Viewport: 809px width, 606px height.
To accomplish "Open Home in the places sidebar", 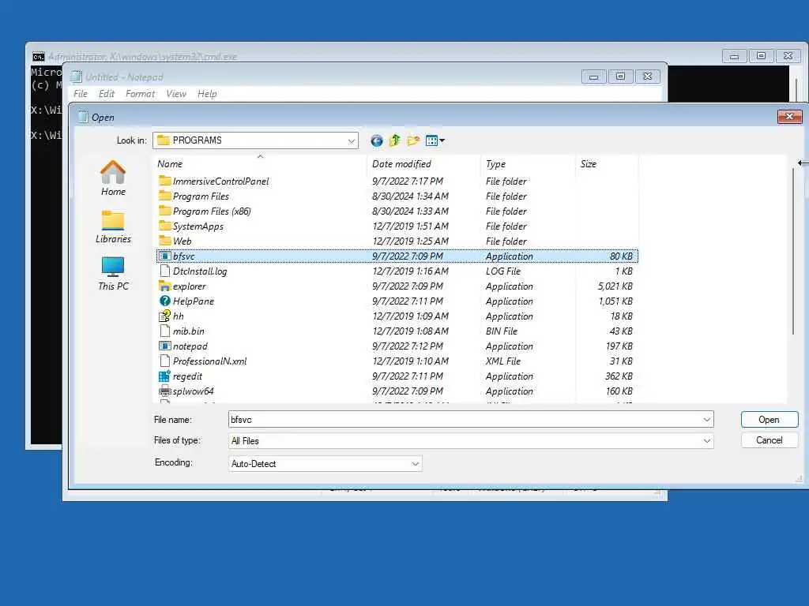I will pyautogui.click(x=113, y=178).
